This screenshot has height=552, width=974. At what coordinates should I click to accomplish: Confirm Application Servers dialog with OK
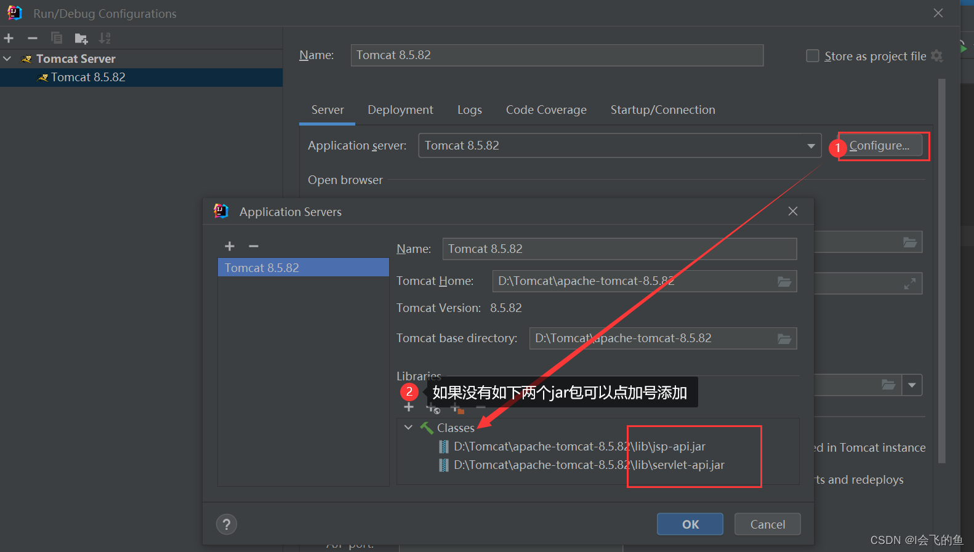pyautogui.click(x=690, y=524)
